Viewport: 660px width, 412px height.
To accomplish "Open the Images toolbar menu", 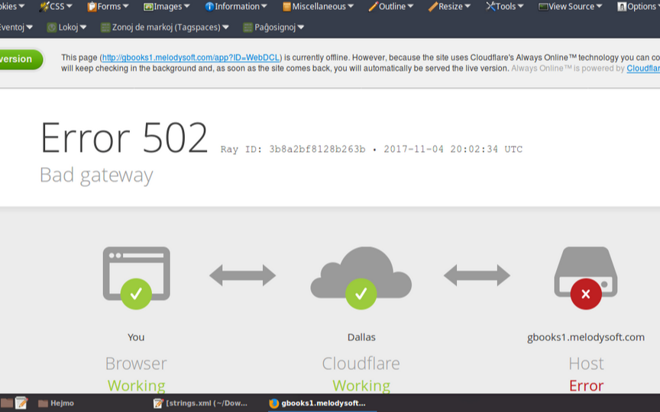I will (x=167, y=6).
